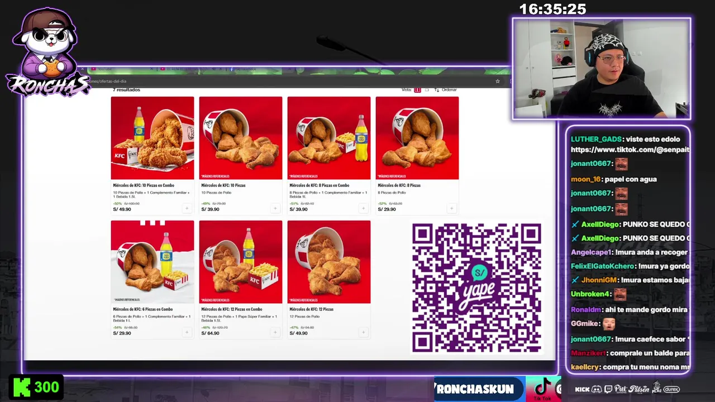
Task: Click the Unbroken4 username in chat
Action: [590, 294]
